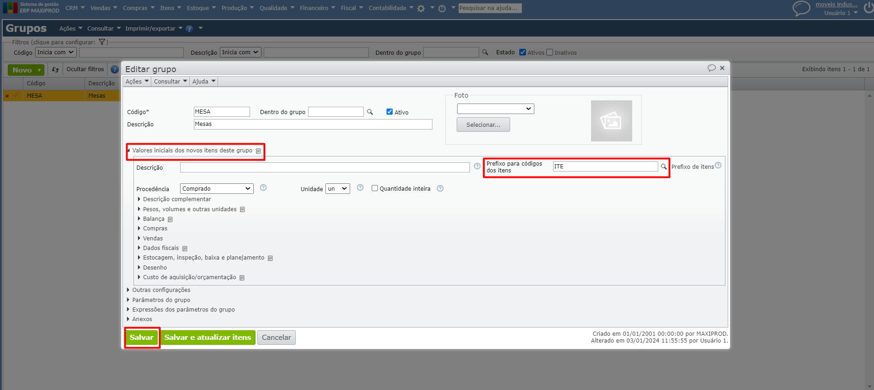Viewport: 874px width, 390px height.
Task: Toggle the Ativos filter checkbox
Action: tap(522, 52)
